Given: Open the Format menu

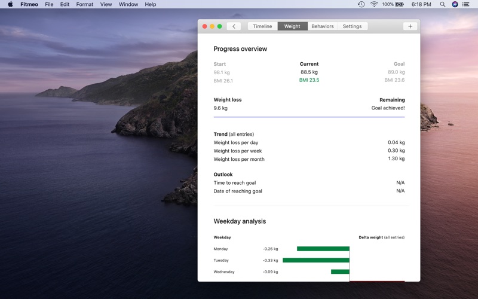Looking at the screenshot, I should pyautogui.click(x=85, y=4).
